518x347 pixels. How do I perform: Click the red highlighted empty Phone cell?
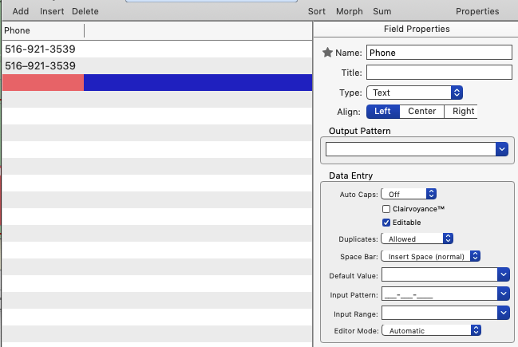click(43, 82)
